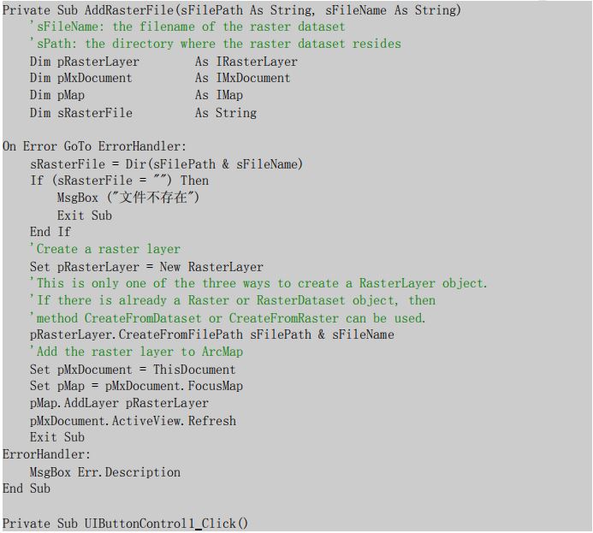Place cursor on Dim pRasterLayer line

pos(163,62)
